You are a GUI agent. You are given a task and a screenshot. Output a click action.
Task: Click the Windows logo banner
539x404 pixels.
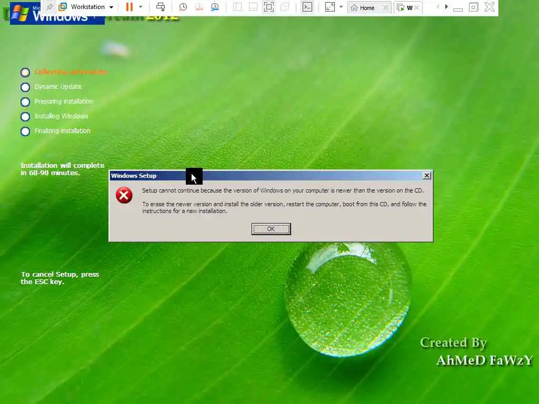click(x=57, y=14)
